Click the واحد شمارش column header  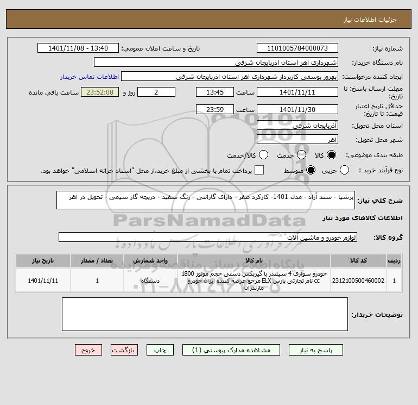(150, 261)
